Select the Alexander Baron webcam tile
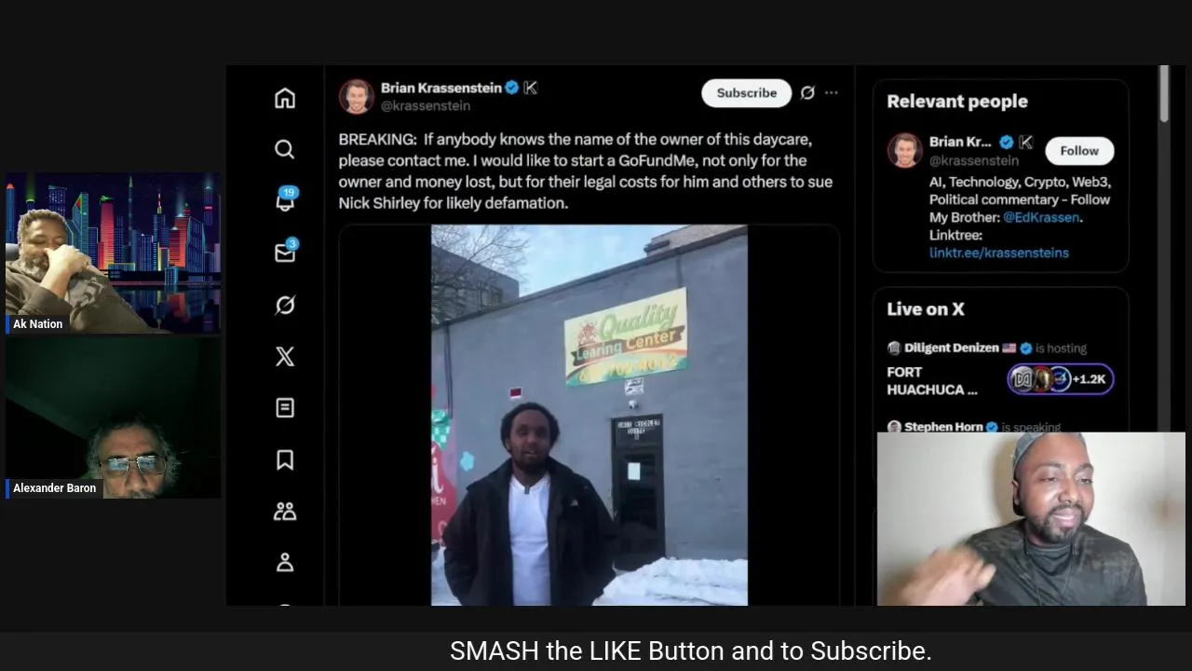The width and height of the screenshot is (1192, 671). (x=113, y=418)
